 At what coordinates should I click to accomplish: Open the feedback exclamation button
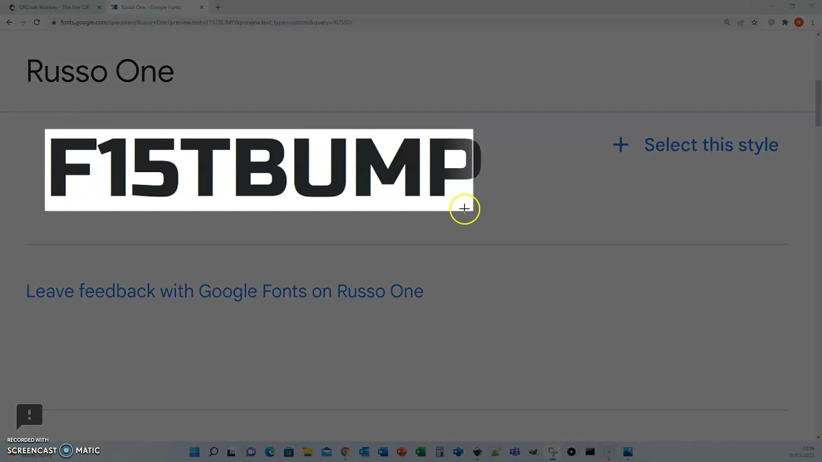coord(30,415)
